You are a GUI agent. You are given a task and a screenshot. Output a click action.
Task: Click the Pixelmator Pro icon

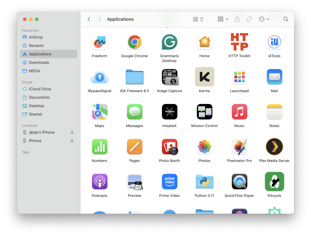pos(239,147)
